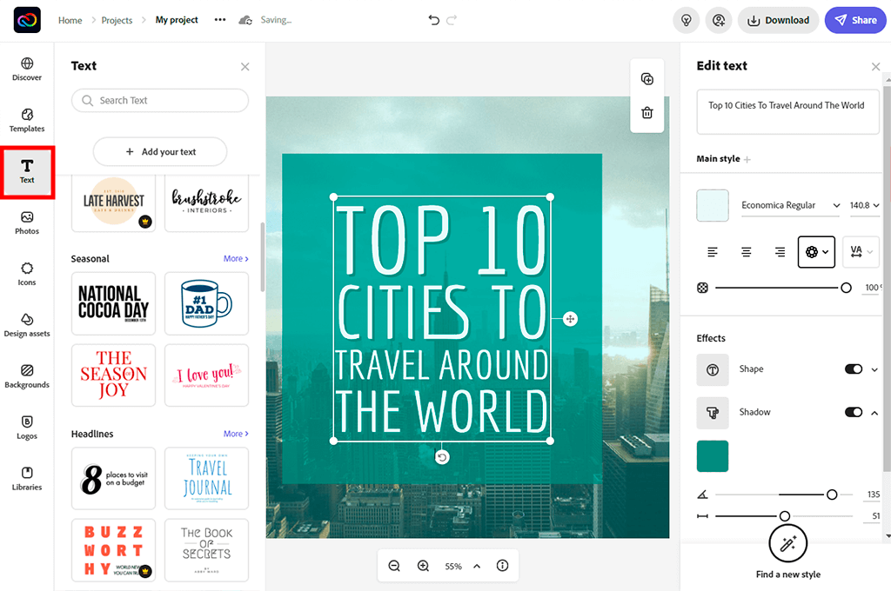The height and width of the screenshot is (591, 891).
Task: Click the Edit text content box
Action: 787,112
